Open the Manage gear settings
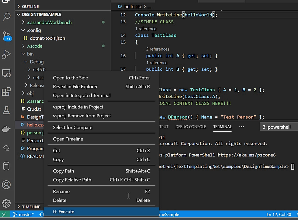The image size is (298, 220). click(x=6, y=203)
